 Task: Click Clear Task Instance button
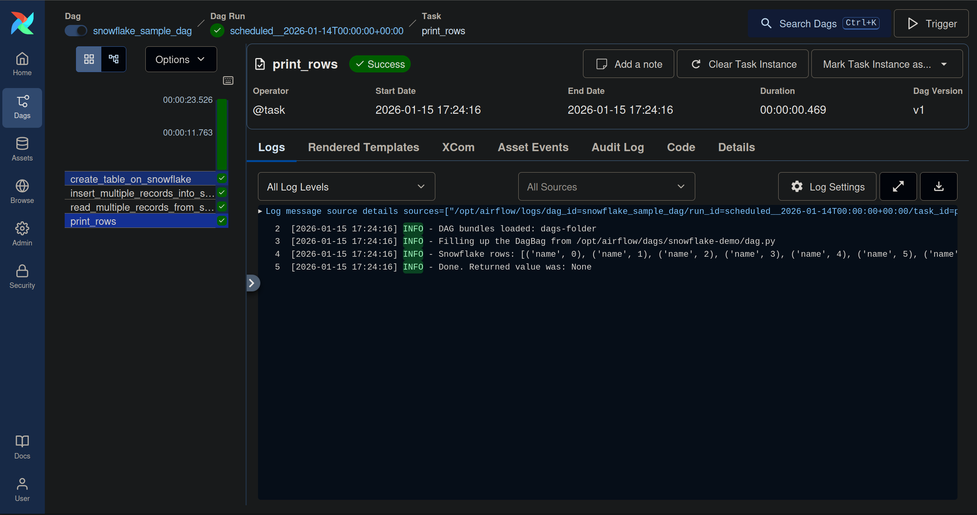(x=742, y=64)
